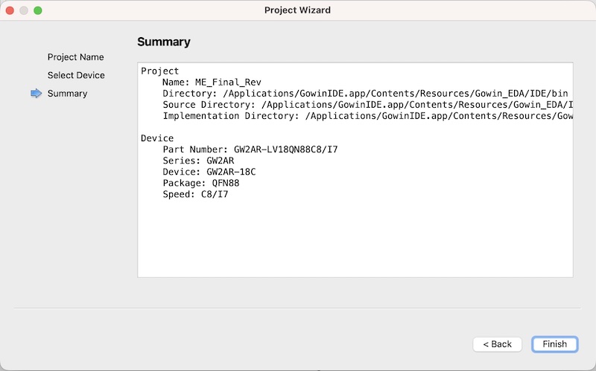Click the Summary step in sidebar
The height and width of the screenshot is (371, 596).
click(67, 94)
